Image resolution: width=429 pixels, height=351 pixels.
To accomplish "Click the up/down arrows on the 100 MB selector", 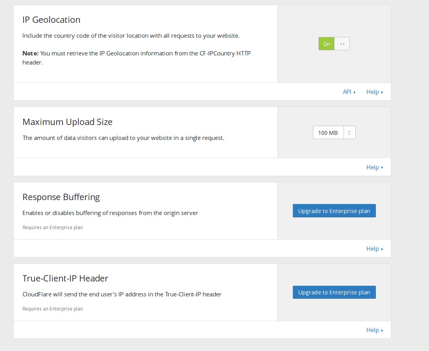I will click(349, 132).
